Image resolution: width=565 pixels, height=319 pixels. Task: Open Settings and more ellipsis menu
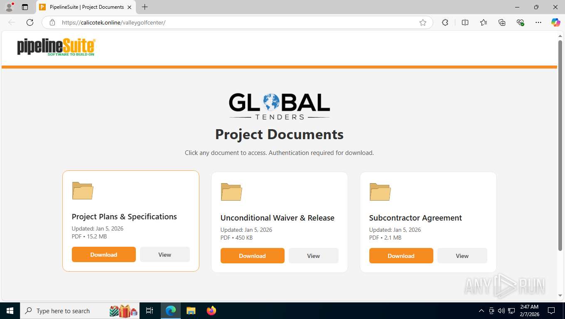538,22
